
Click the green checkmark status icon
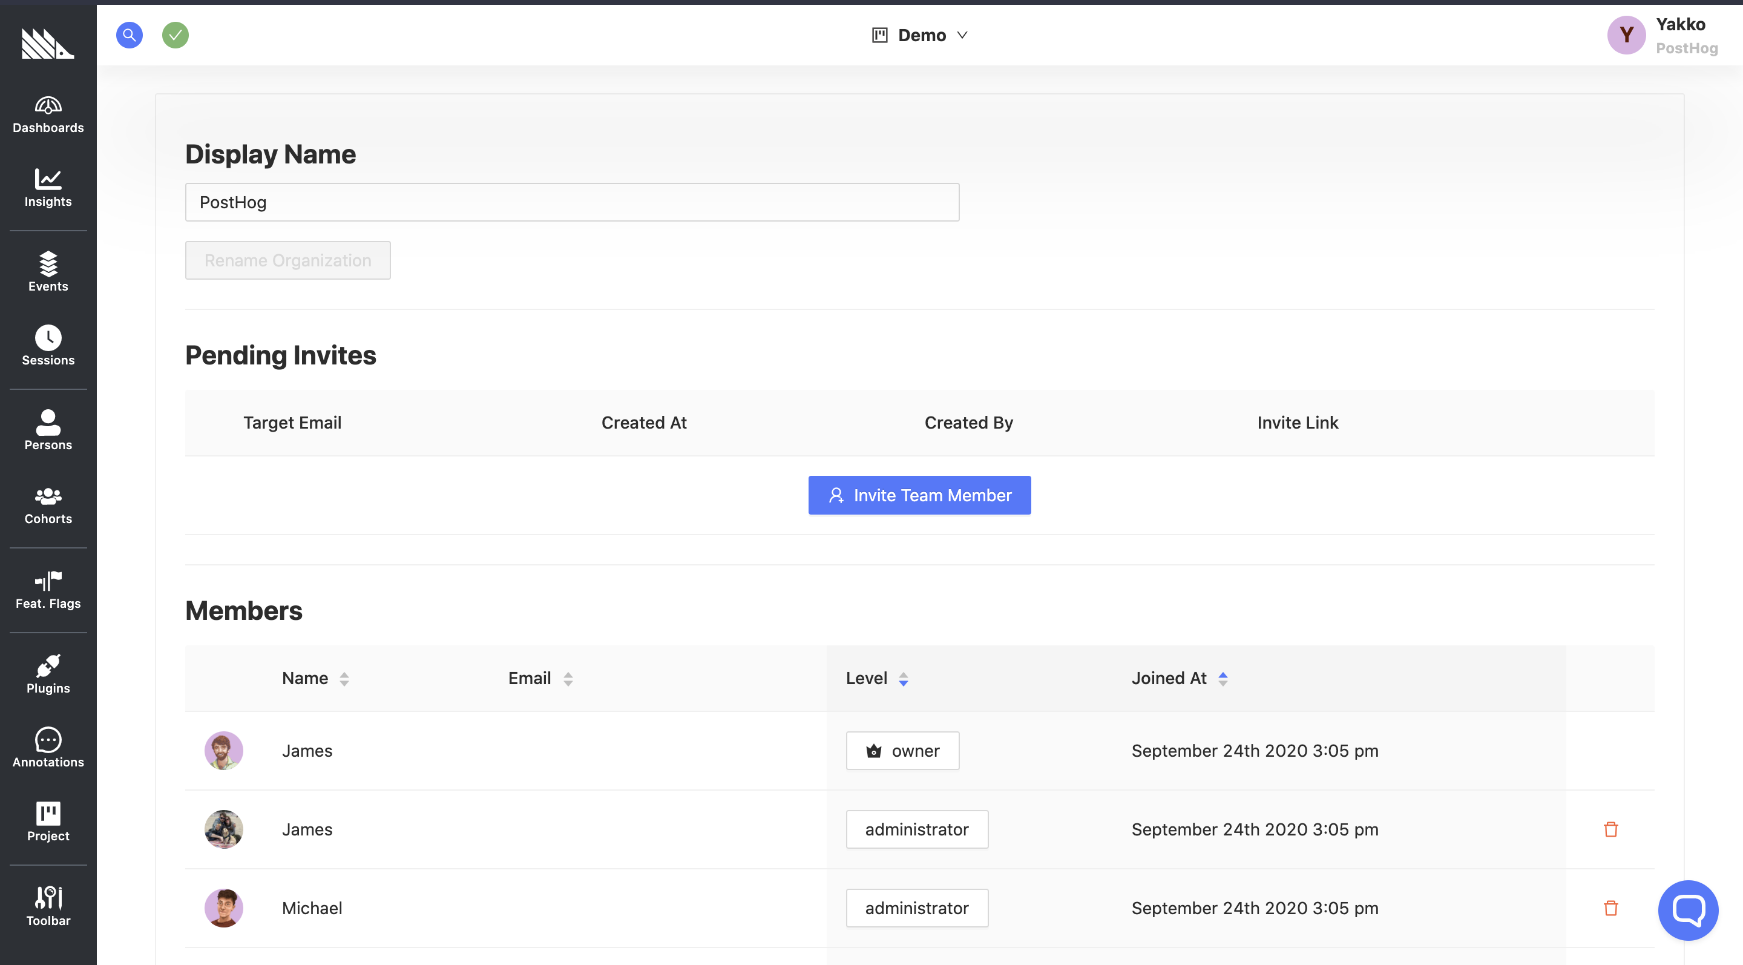click(x=176, y=35)
